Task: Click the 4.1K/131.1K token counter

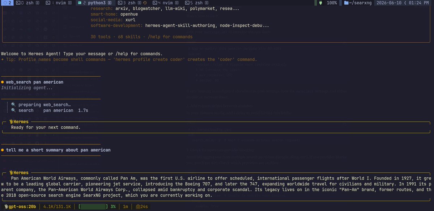Action: pyautogui.click(x=58, y=206)
